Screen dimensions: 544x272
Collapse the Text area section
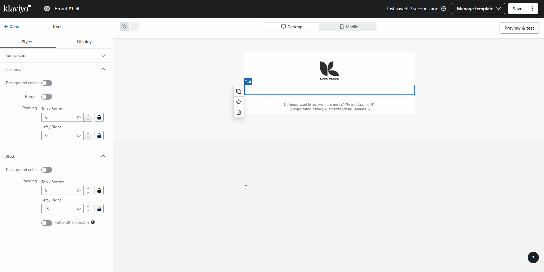[x=56, y=69]
